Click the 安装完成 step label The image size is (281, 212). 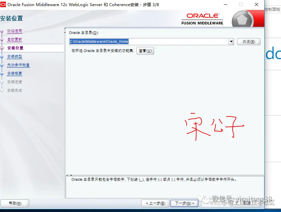15,90
